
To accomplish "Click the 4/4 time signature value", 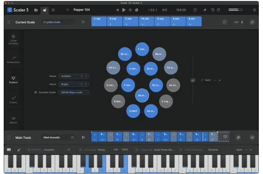I will (164, 10).
